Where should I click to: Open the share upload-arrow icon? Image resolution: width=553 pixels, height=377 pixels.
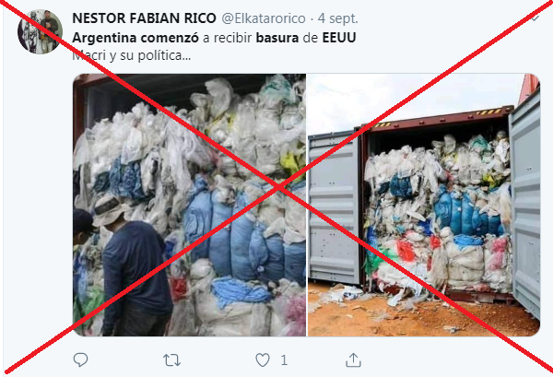(353, 360)
